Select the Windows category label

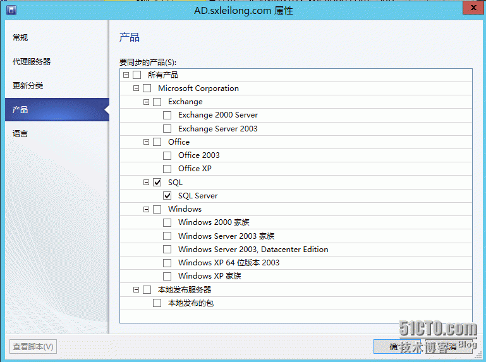point(185,209)
